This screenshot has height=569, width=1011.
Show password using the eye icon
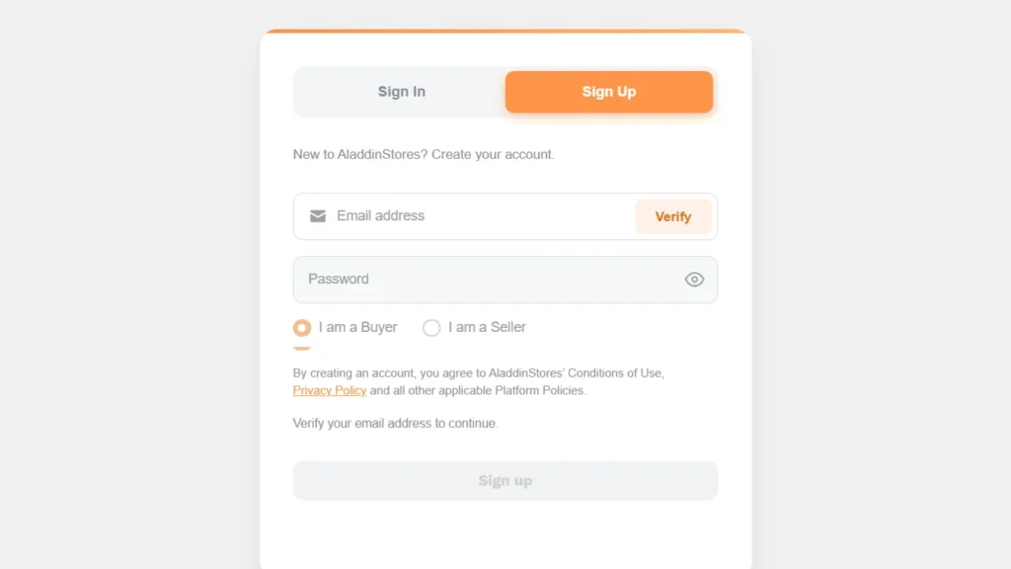click(x=694, y=280)
